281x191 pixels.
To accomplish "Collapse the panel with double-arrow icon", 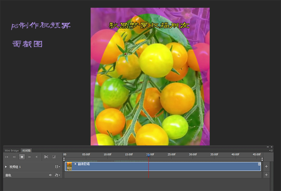I will coord(268,147).
